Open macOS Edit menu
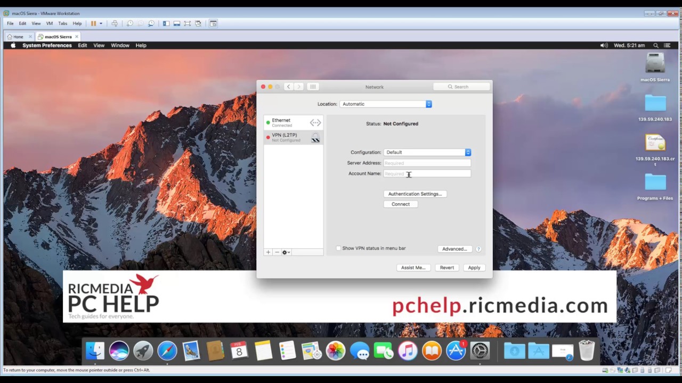The image size is (682, 383). 83,45
